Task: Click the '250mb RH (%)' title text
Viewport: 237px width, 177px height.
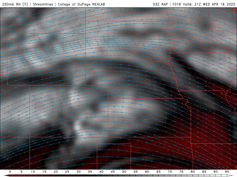Action: click(x=15, y=4)
